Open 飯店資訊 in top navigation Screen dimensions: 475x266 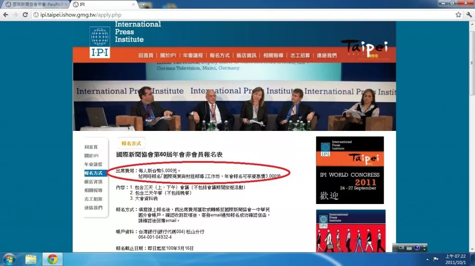(246, 56)
